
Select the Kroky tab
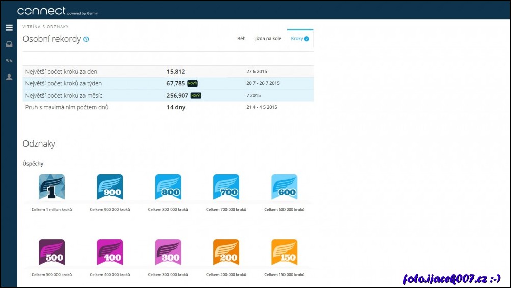pyautogui.click(x=300, y=39)
